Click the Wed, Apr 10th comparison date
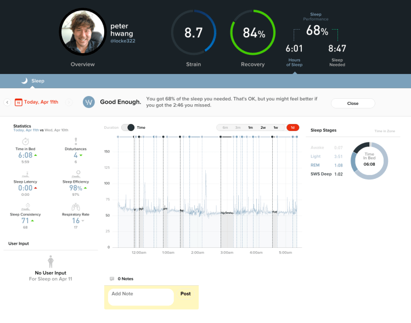411x323 pixels. click(x=57, y=130)
